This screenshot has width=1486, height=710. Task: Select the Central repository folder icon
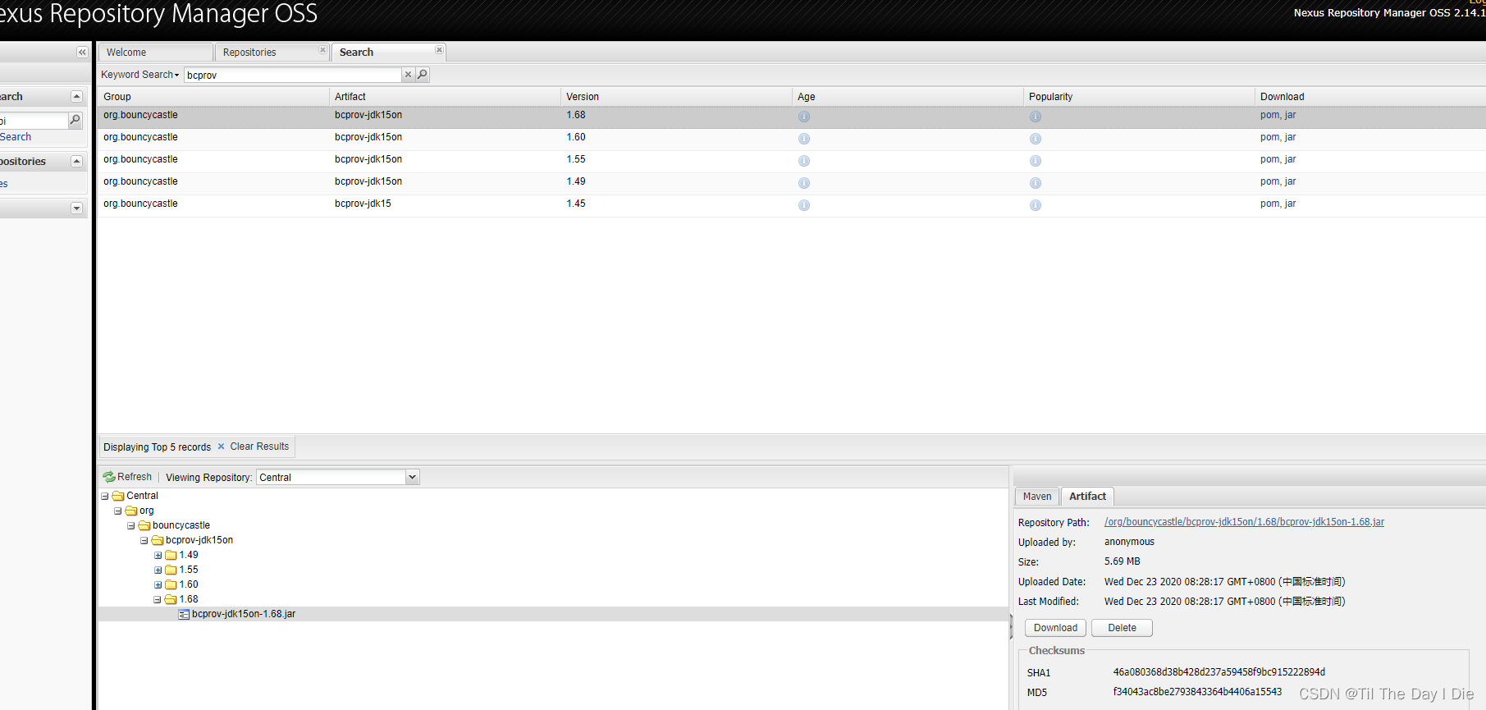tap(118, 496)
